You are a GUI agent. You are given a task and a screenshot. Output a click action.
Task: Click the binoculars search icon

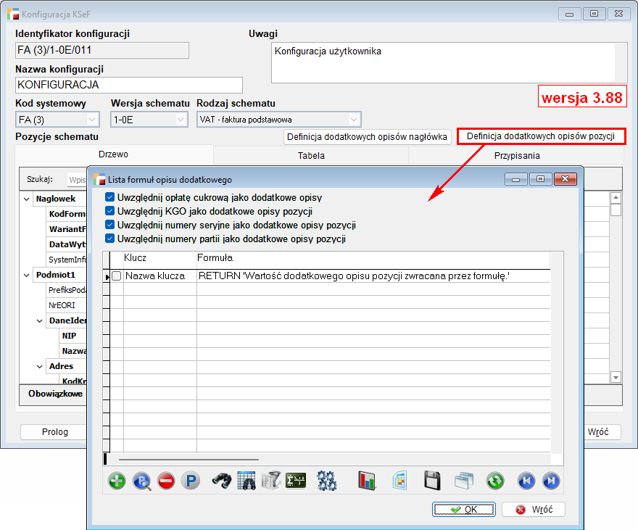(221, 481)
